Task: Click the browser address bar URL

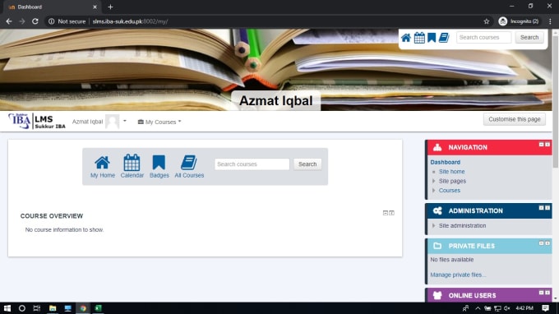Action: 130,21
